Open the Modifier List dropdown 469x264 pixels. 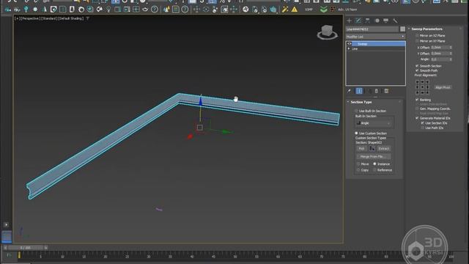coord(375,37)
